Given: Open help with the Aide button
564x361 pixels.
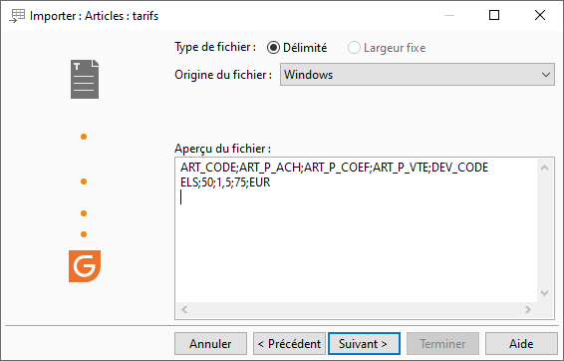Looking at the screenshot, I should coord(521,344).
